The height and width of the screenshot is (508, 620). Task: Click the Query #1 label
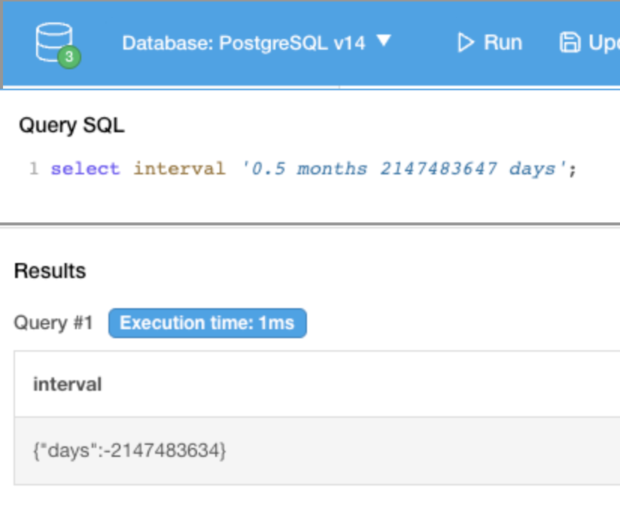click(x=53, y=323)
